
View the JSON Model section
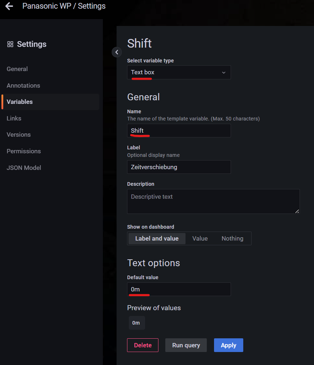point(24,168)
